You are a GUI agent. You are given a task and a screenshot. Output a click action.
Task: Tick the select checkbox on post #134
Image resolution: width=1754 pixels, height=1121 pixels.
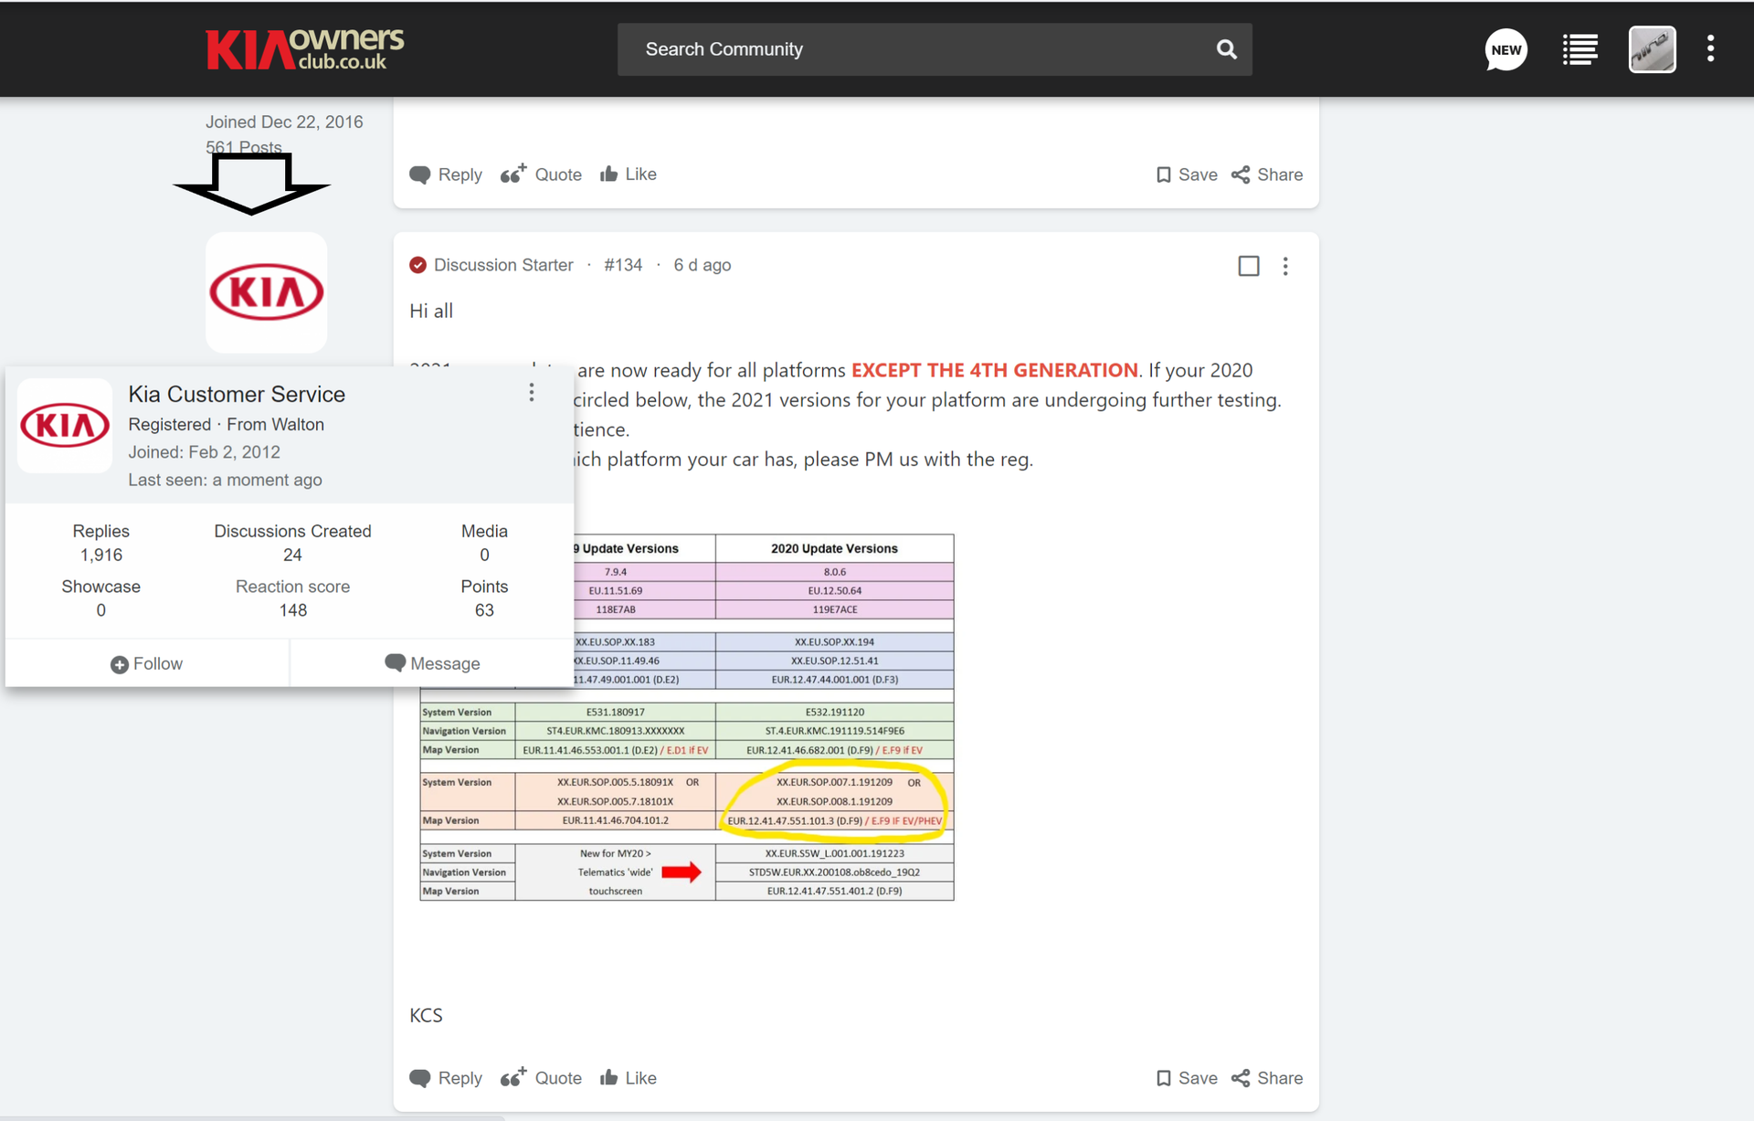tap(1248, 266)
